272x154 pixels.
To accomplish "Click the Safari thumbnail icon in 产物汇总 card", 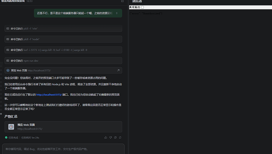I will click(x=11, y=126).
